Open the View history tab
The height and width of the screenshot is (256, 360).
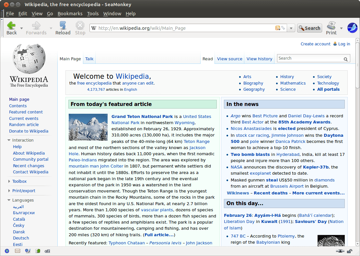260,59
